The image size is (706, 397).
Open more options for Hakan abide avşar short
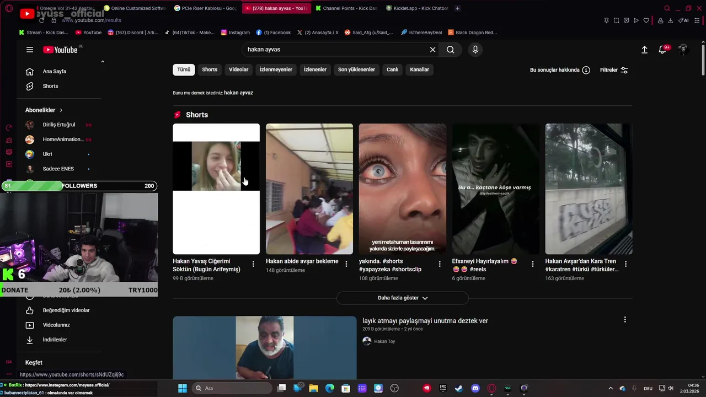(x=346, y=264)
